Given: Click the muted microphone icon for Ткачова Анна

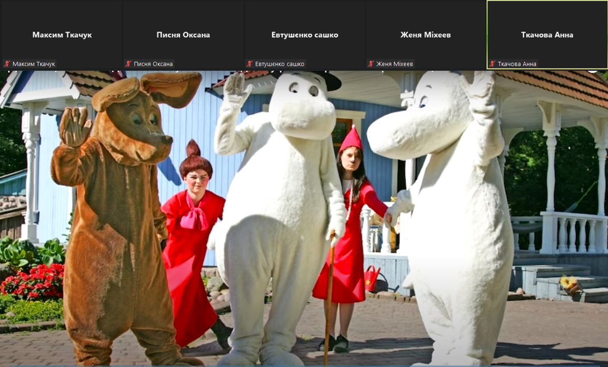Looking at the screenshot, I should pyautogui.click(x=493, y=64).
